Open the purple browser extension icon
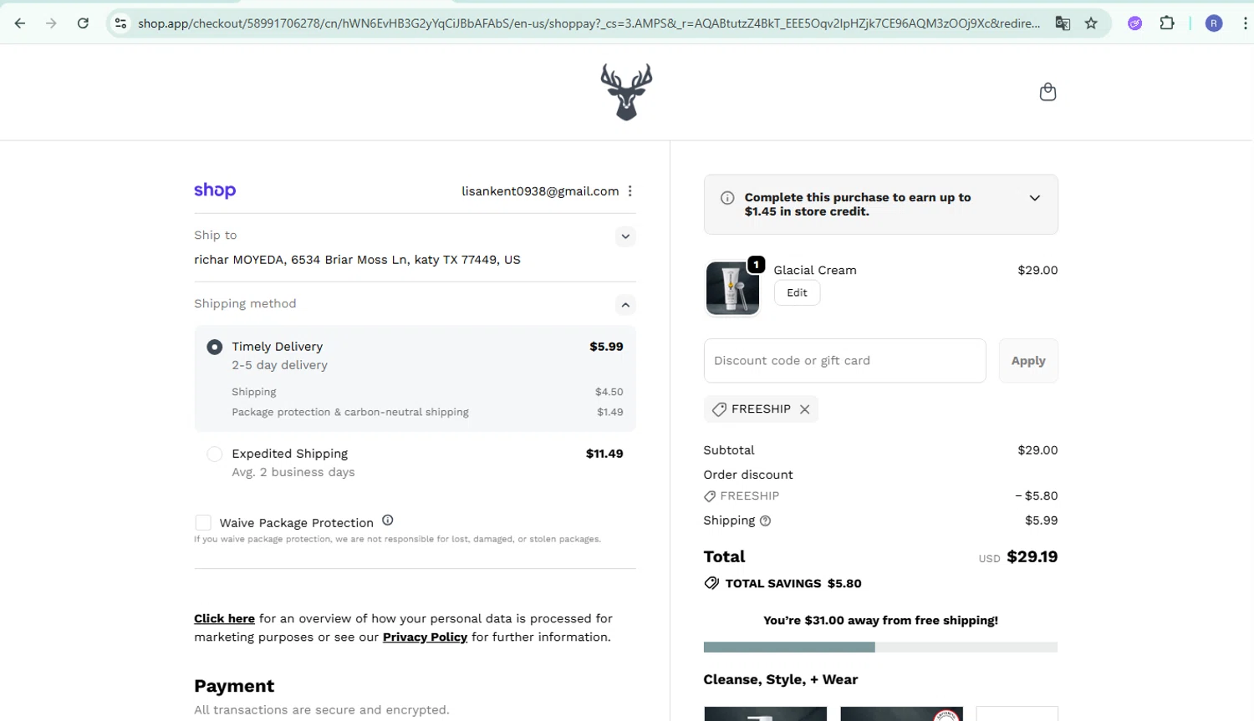1254x721 pixels. pos(1134,23)
